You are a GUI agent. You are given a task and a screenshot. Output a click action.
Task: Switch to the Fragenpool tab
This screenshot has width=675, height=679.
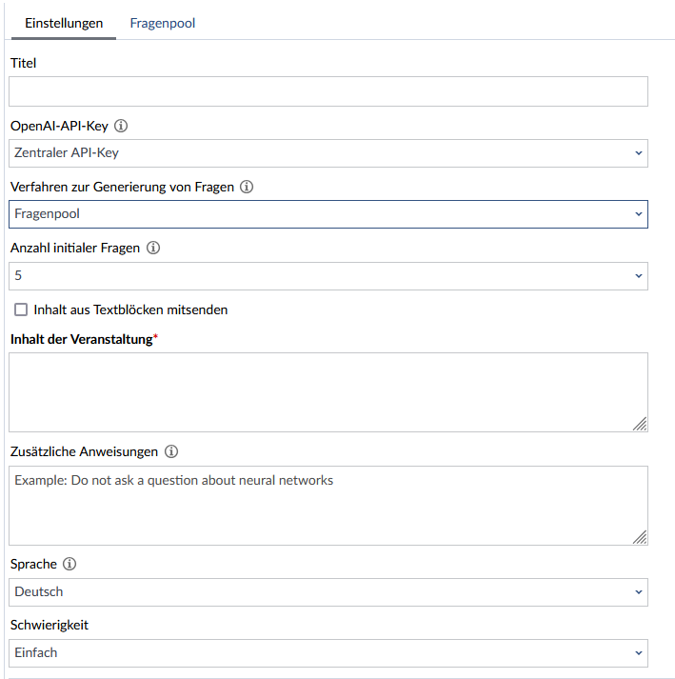(163, 23)
